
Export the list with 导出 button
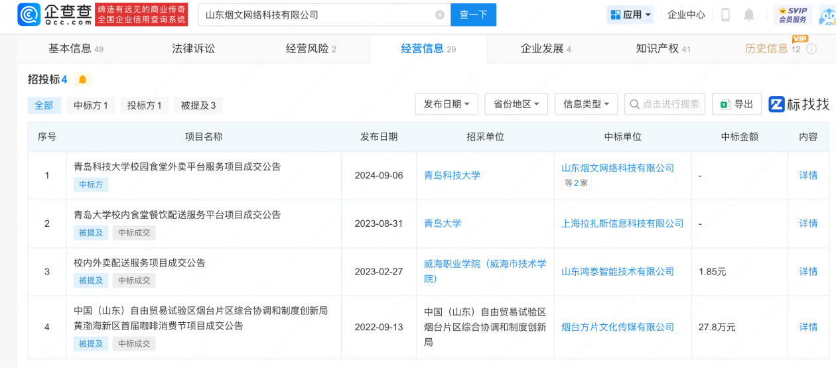tap(736, 104)
